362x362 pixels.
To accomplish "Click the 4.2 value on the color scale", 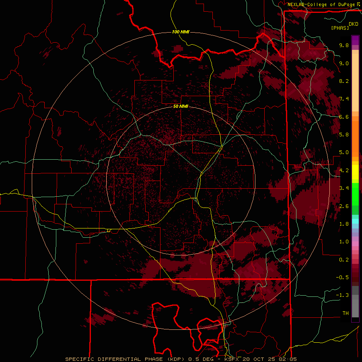I will coord(344,171).
